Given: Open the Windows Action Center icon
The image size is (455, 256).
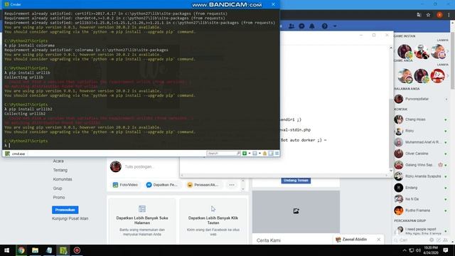Looking at the screenshot, I should click(x=446, y=250).
